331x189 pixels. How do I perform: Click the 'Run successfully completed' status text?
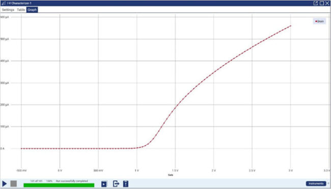(x=72, y=181)
